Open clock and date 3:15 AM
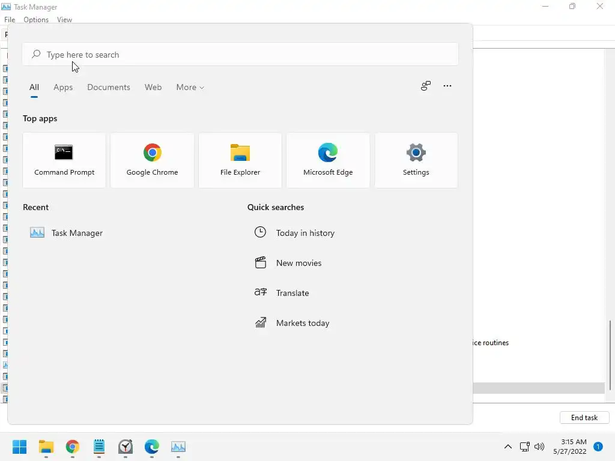Viewport: 615px width, 461px height. (x=570, y=447)
